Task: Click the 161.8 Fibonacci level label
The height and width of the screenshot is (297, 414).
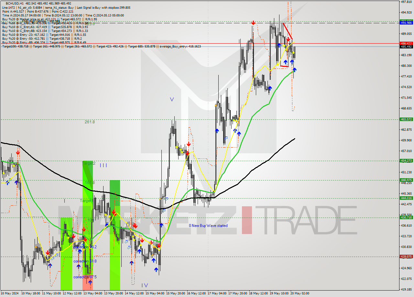Action: [90, 183]
